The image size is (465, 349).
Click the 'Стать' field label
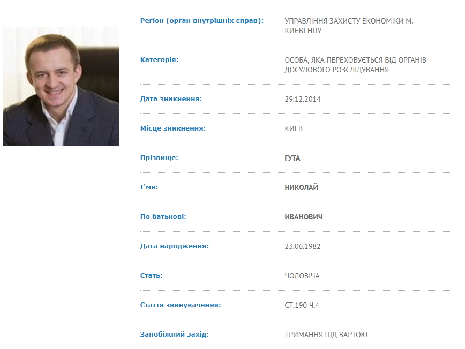coord(151,276)
